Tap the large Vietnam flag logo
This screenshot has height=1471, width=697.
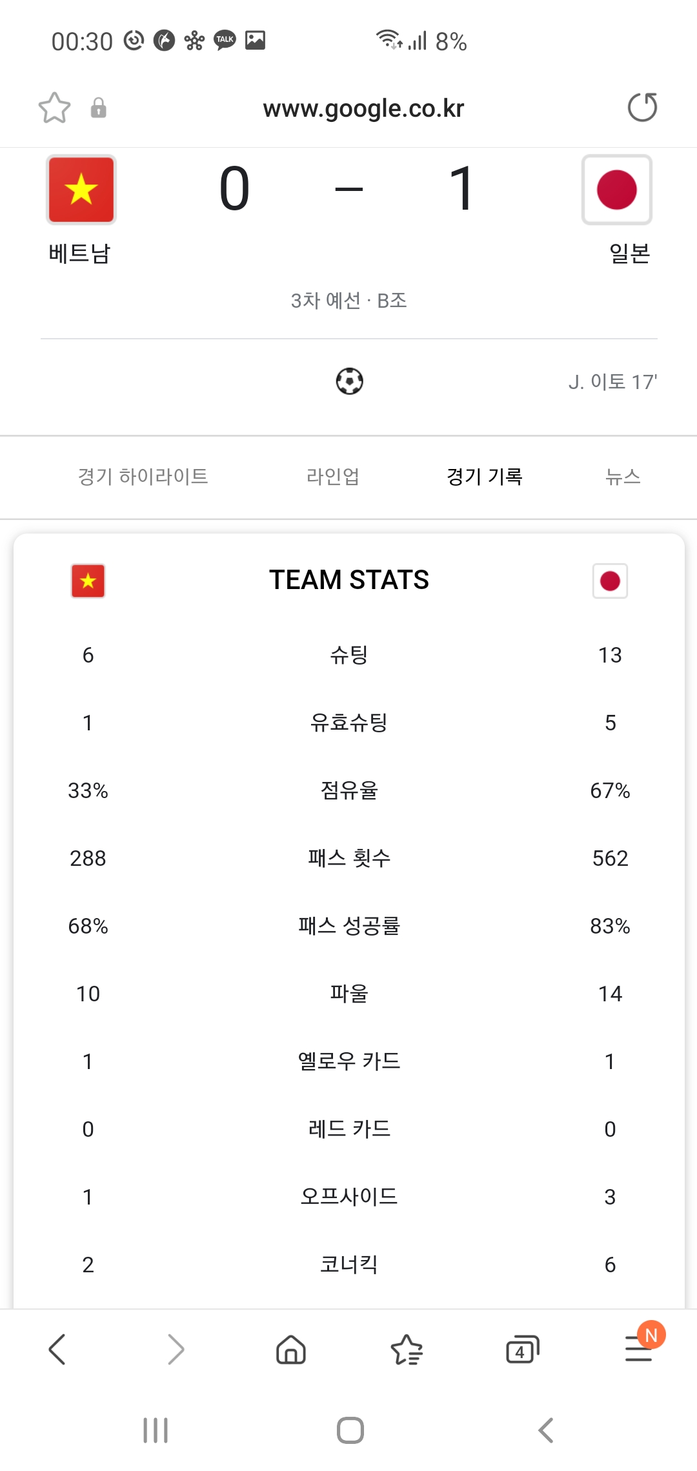(81, 190)
